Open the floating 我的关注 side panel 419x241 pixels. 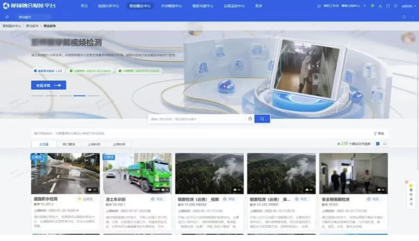point(411,195)
